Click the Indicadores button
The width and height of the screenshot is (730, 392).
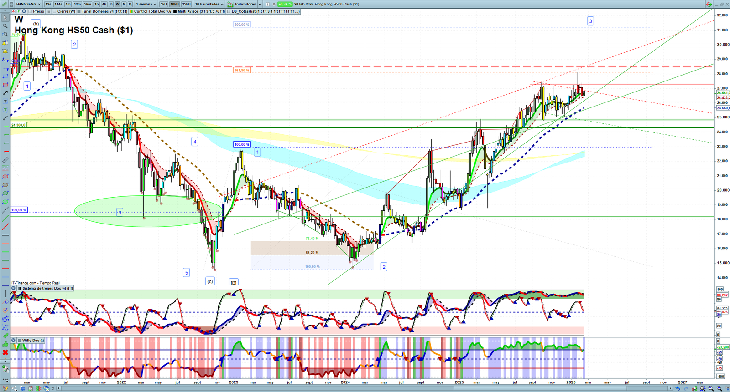pyautogui.click(x=245, y=4)
